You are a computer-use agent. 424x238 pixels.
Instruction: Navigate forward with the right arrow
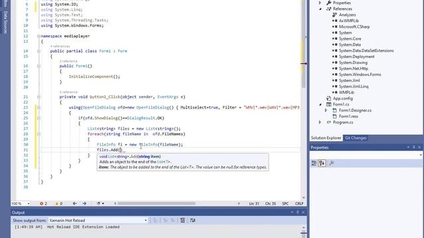(84, 204)
